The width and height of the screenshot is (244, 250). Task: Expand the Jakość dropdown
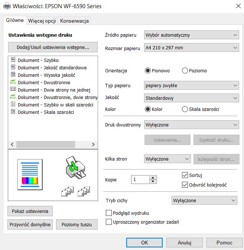[x=192, y=98]
